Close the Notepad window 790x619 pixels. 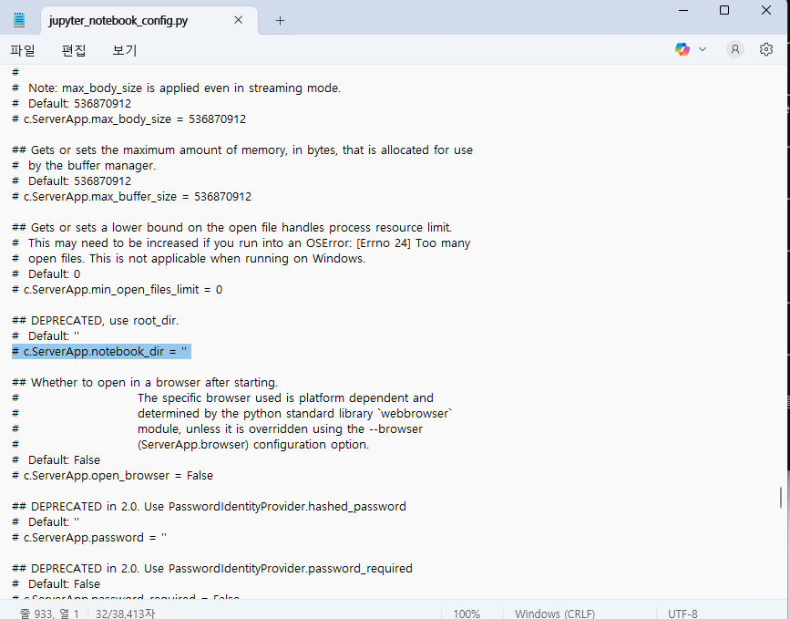[765, 10]
